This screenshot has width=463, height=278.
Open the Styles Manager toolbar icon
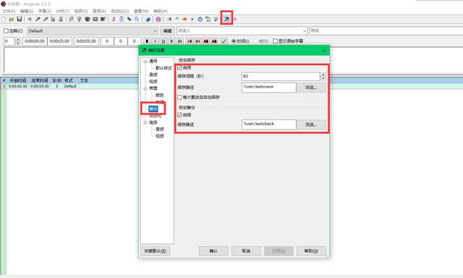(x=114, y=20)
